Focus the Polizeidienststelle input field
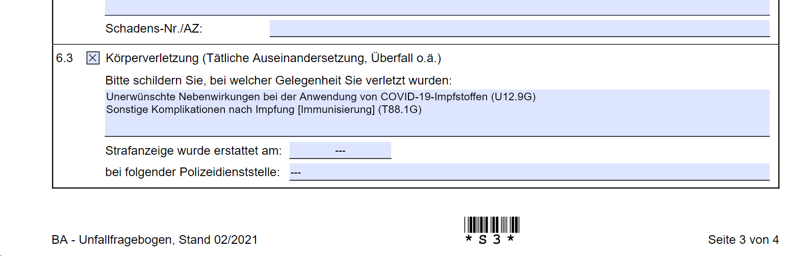The width and height of the screenshot is (793, 256). pos(529,173)
